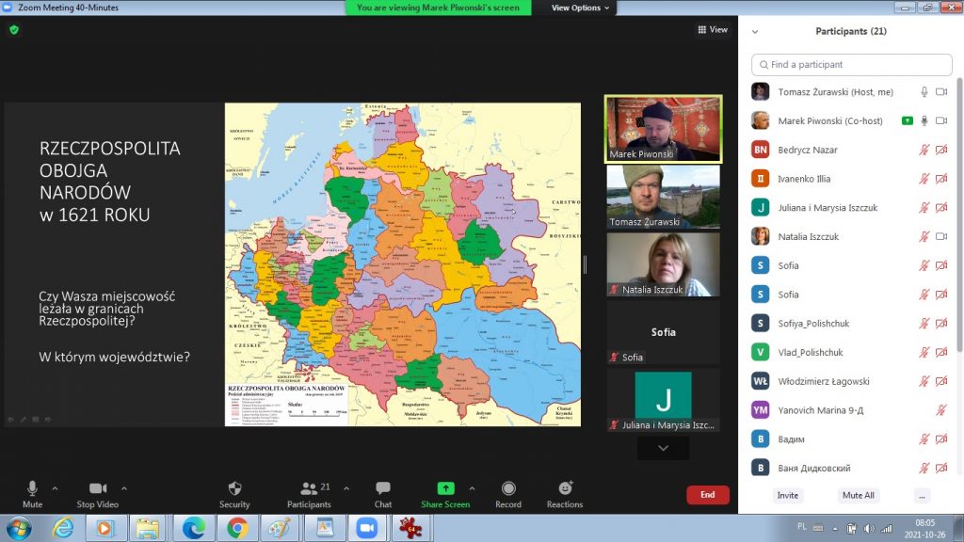Click the Find a participant search field

[x=852, y=65]
